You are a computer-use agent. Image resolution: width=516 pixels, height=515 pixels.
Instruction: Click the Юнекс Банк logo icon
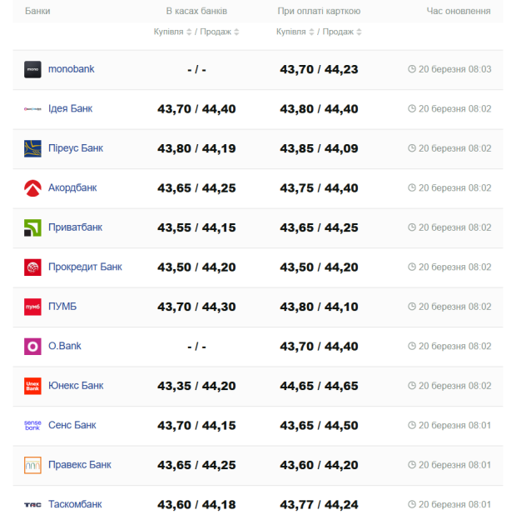point(32,386)
